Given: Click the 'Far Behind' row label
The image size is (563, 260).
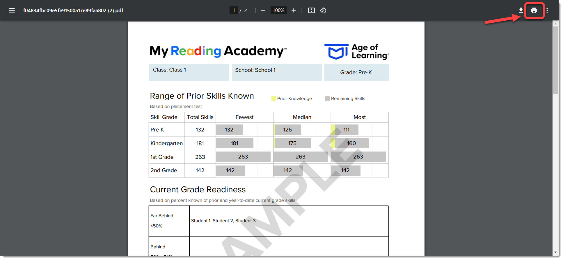Looking at the screenshot, I should pos(162,216).
